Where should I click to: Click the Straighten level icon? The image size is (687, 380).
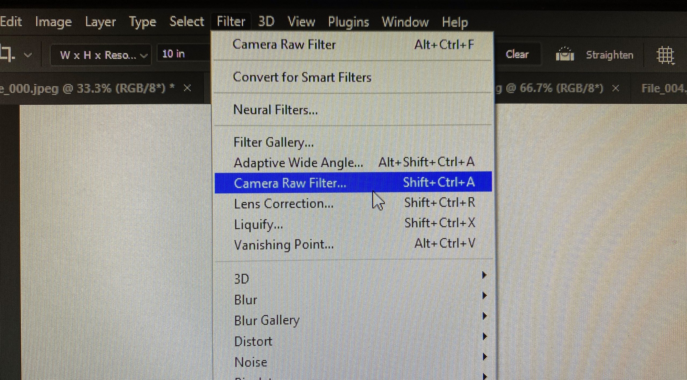click(565, 55)
